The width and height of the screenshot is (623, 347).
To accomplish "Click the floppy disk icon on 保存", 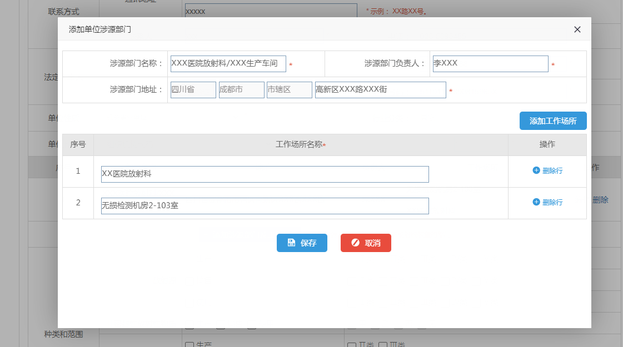I will (x=291, y=243).
